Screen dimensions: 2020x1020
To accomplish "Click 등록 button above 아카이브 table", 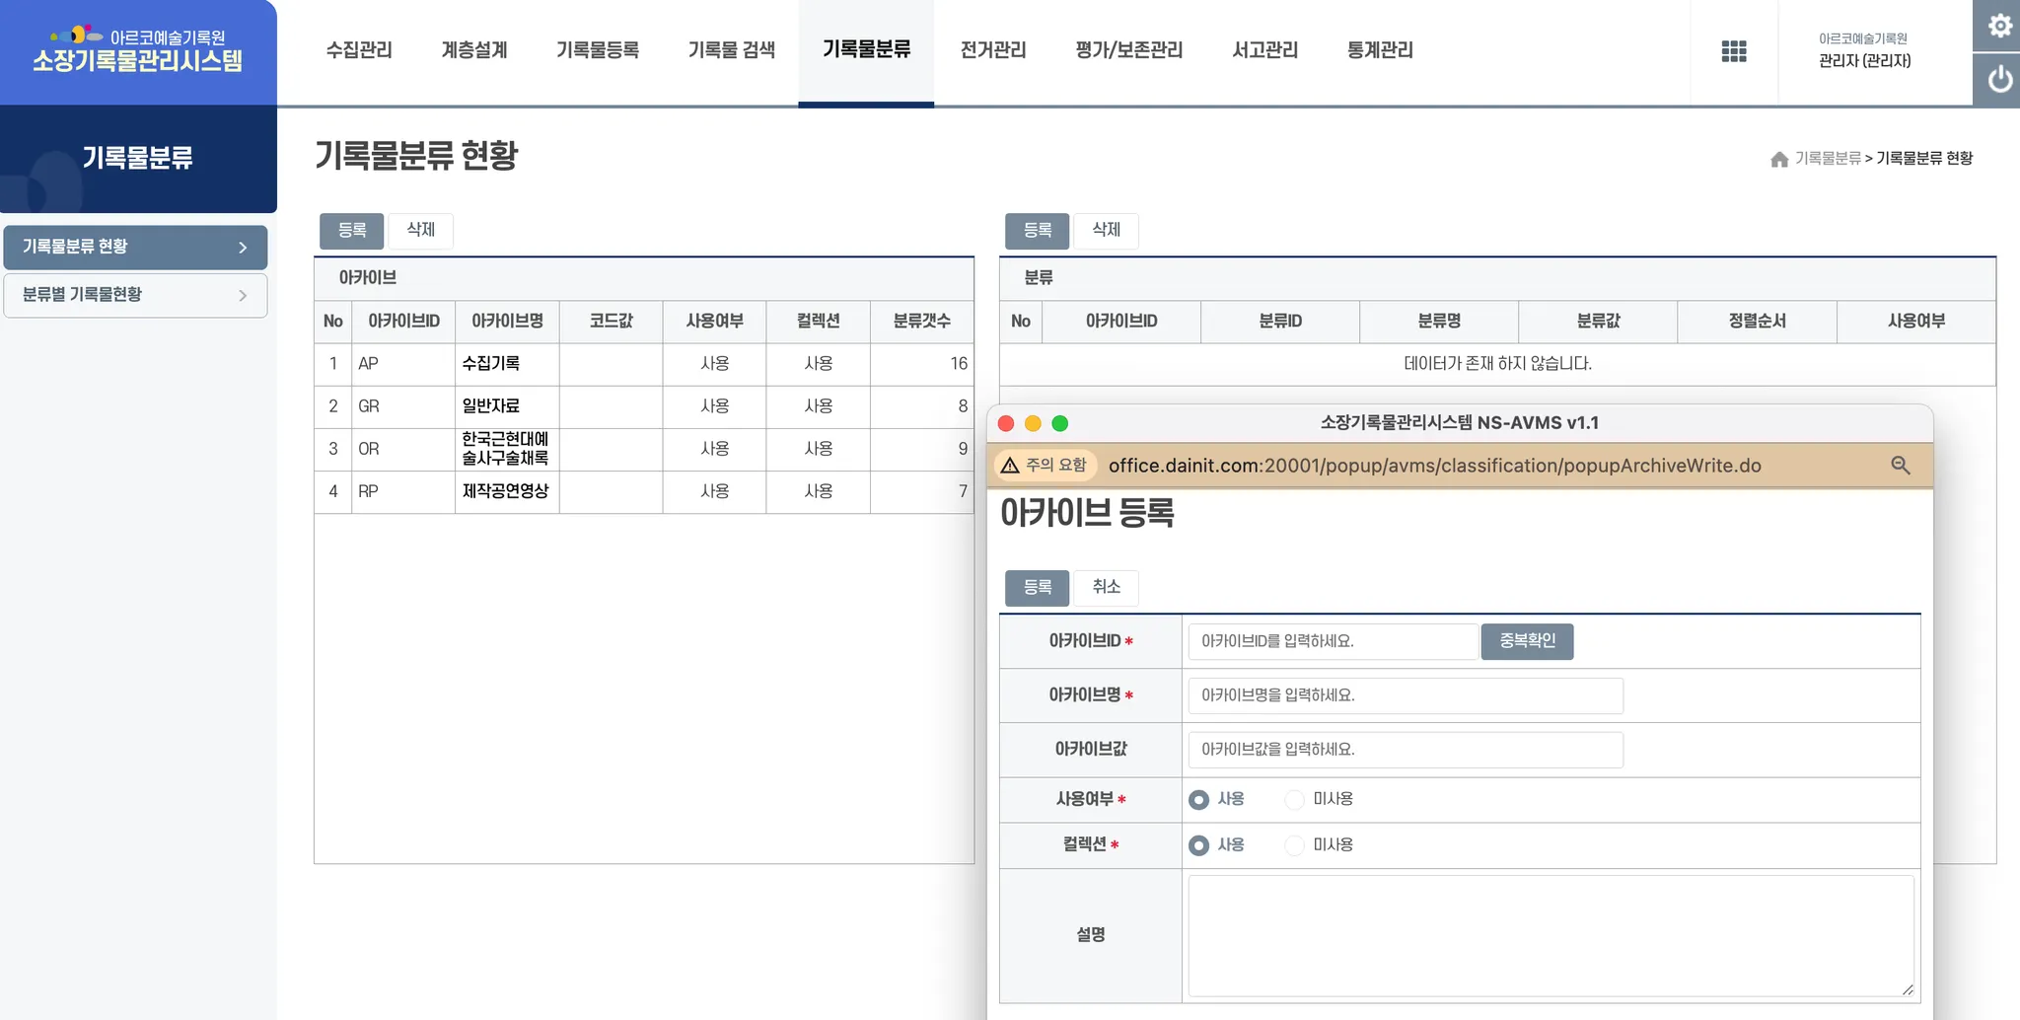I will [x=352, y=231].
